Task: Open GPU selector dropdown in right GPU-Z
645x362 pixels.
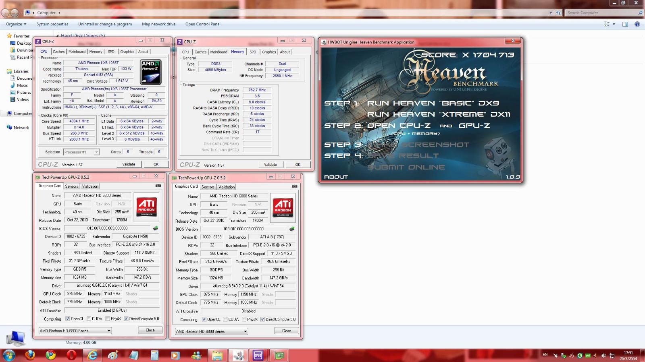Action: tap(211, 331)
